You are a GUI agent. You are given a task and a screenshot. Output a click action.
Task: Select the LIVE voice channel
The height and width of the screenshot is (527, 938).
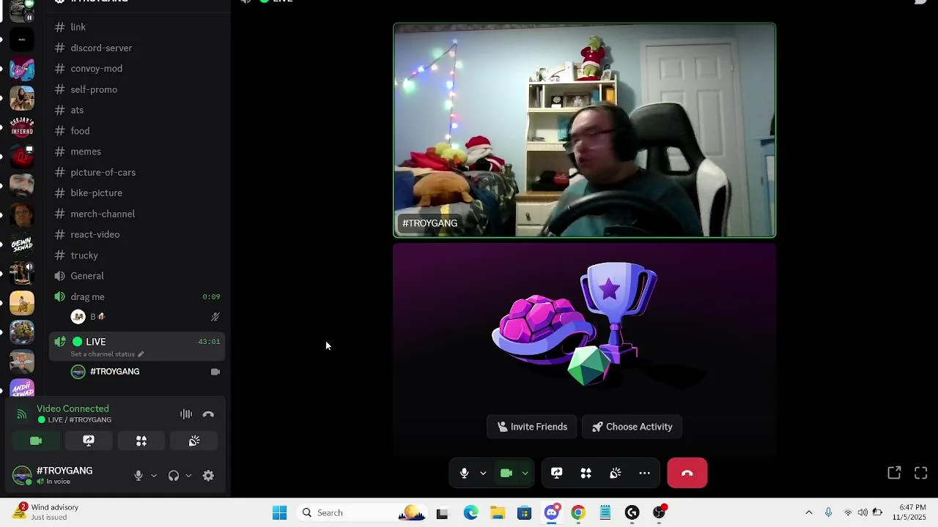(137, 346)
